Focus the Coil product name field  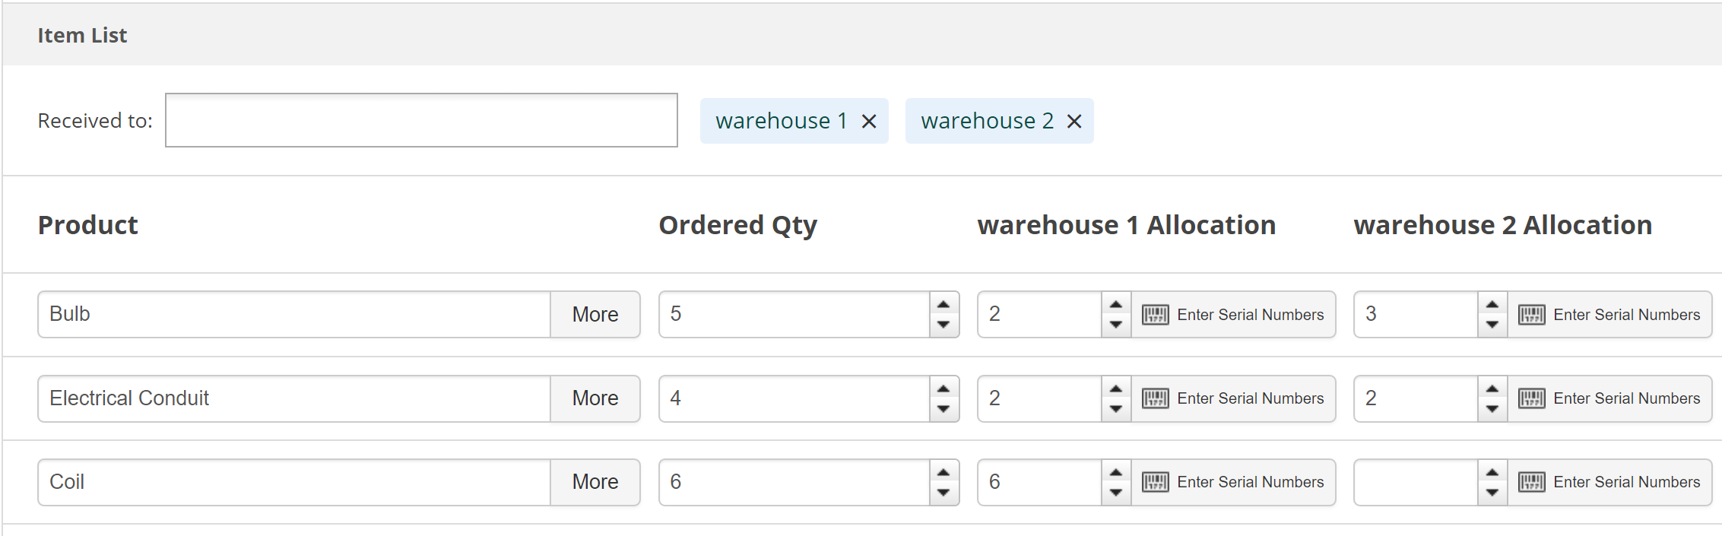click(294, 482)
